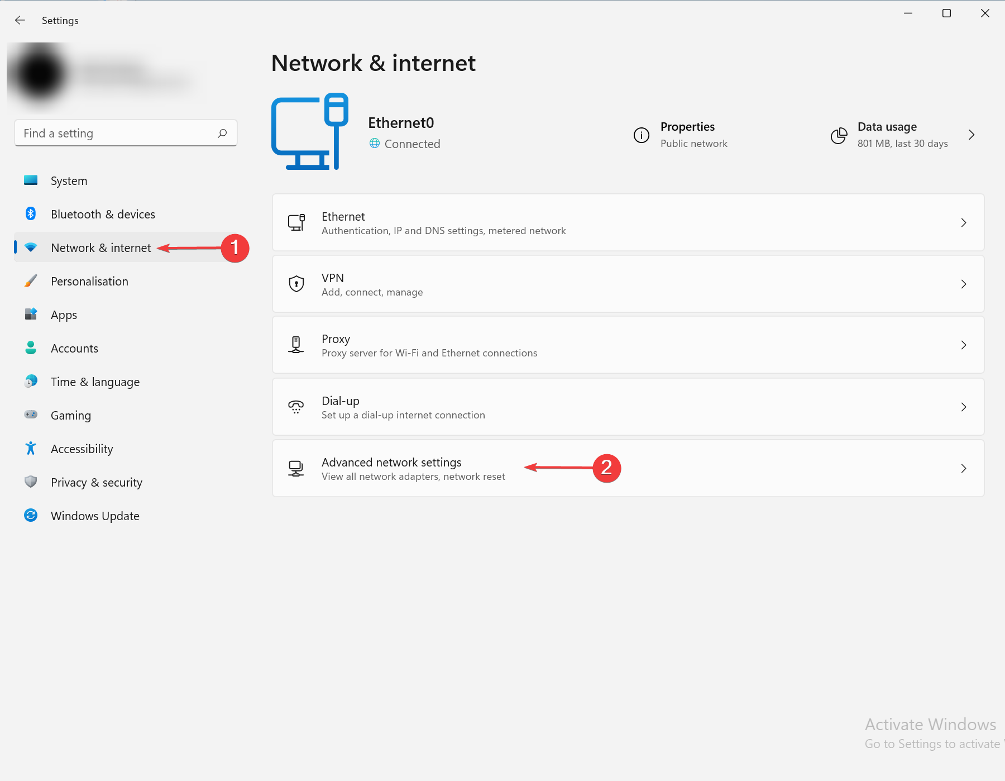Click the paintbrush Personalisation icon
Screen dimensions: 1005x781
click(31, 280)
